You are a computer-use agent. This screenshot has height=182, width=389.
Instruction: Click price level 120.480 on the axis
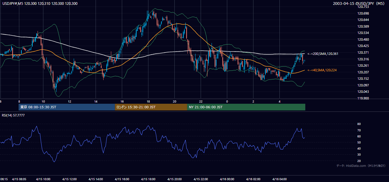364,39
